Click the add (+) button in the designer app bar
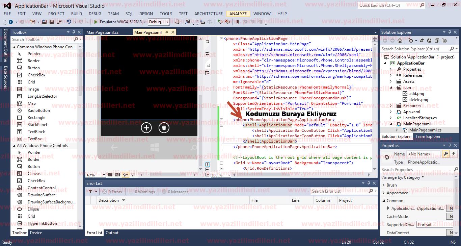Viewport: 461px width, 246px height. tap(146, 128)
